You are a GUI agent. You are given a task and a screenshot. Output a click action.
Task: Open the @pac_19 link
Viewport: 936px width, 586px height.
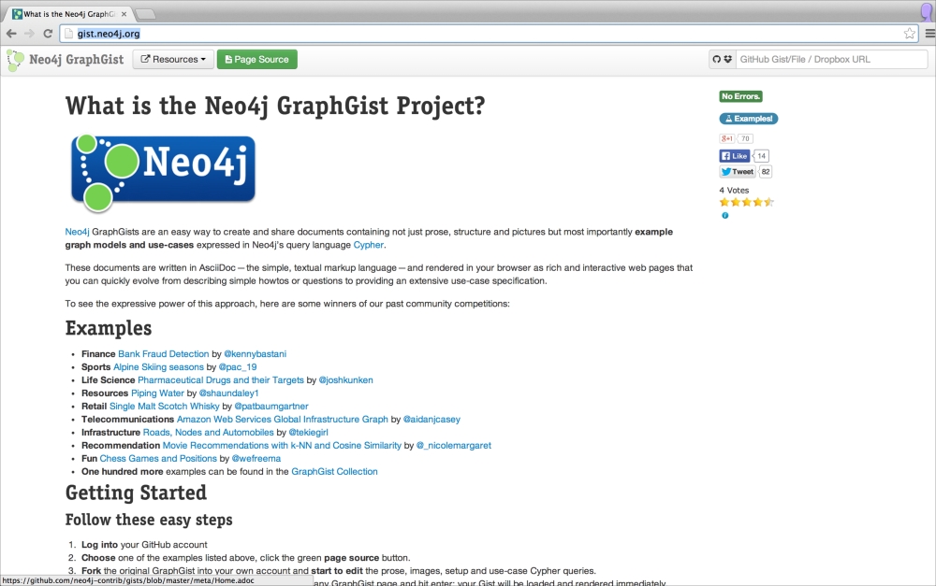pos(238,367)
